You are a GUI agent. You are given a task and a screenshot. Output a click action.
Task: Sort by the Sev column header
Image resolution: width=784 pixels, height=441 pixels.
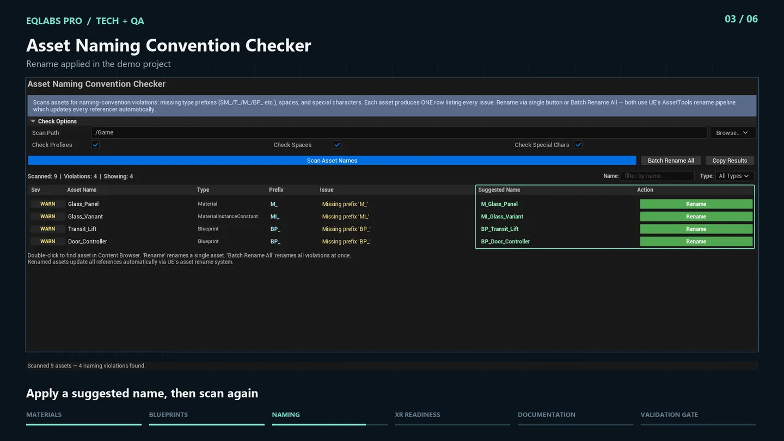coord(35,190)
